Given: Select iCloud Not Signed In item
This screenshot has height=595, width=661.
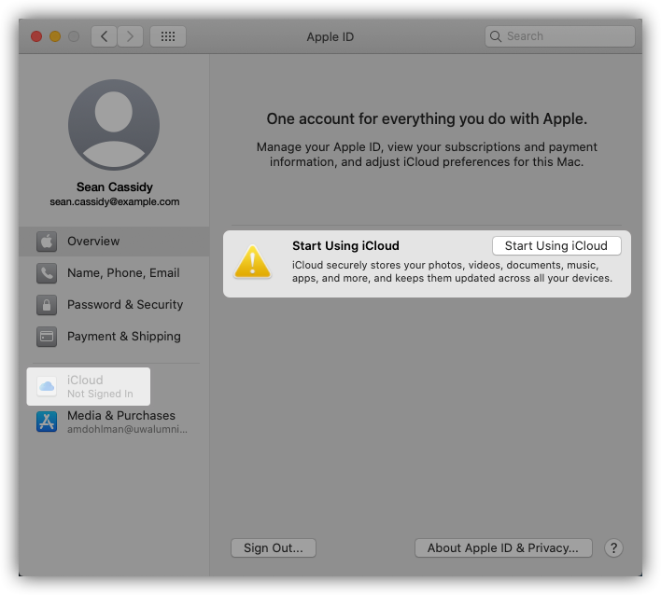Looking at the screenshot, I should pos(89,386).
